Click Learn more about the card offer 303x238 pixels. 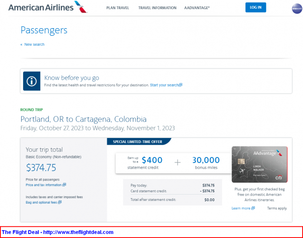(x=241, y=208)
